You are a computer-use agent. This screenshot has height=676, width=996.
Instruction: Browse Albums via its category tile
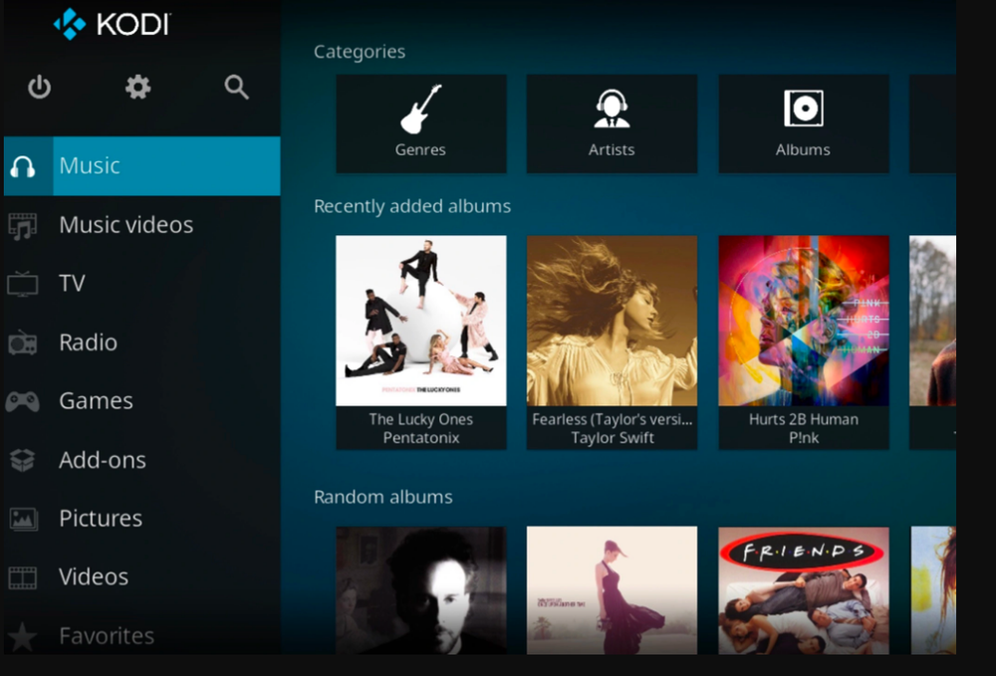click(803, 122)
